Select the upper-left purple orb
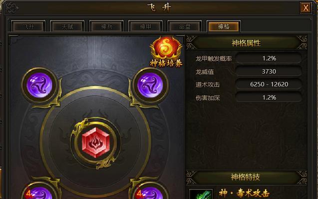Screen dimensions: 318x199 [39, 86]
